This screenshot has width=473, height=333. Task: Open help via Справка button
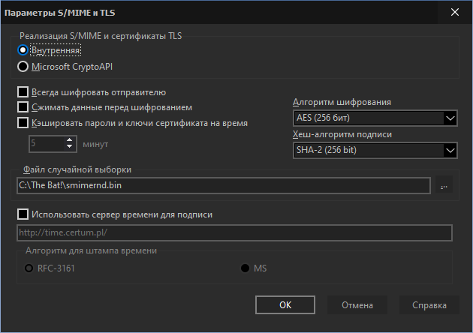[x=429, y=305]
